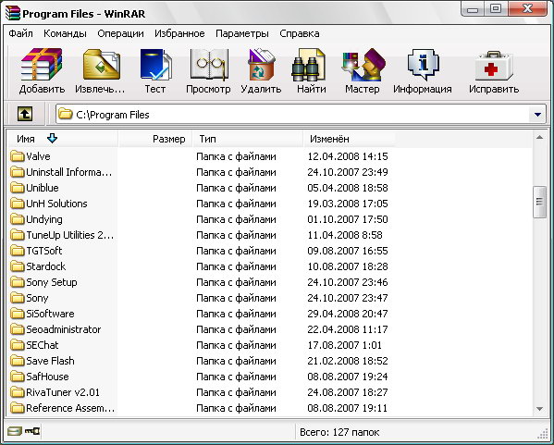Click the date 12.04.2008 14:15

pos(348,156)
